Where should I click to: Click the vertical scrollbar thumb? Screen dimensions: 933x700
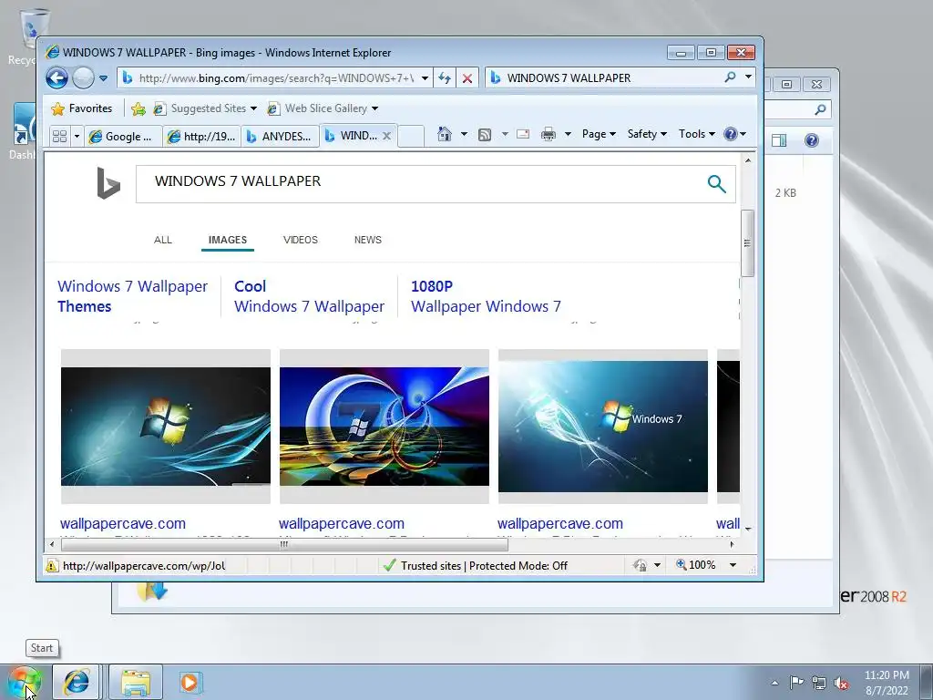pos(748,242)
